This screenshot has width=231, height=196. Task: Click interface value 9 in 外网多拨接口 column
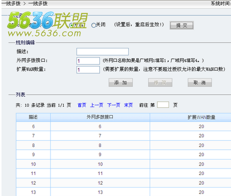pyautogui.click(x=100, y=155)
